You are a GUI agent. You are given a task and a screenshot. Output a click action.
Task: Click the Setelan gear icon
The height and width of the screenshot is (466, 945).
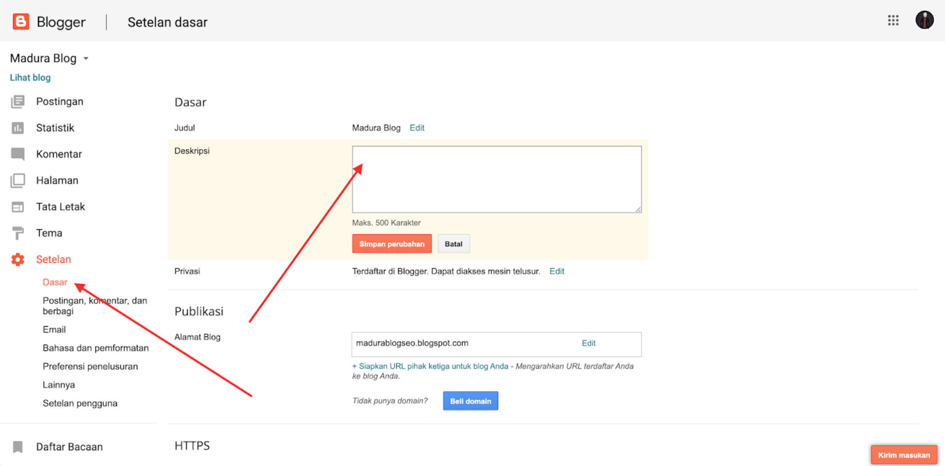coord(17,259)
